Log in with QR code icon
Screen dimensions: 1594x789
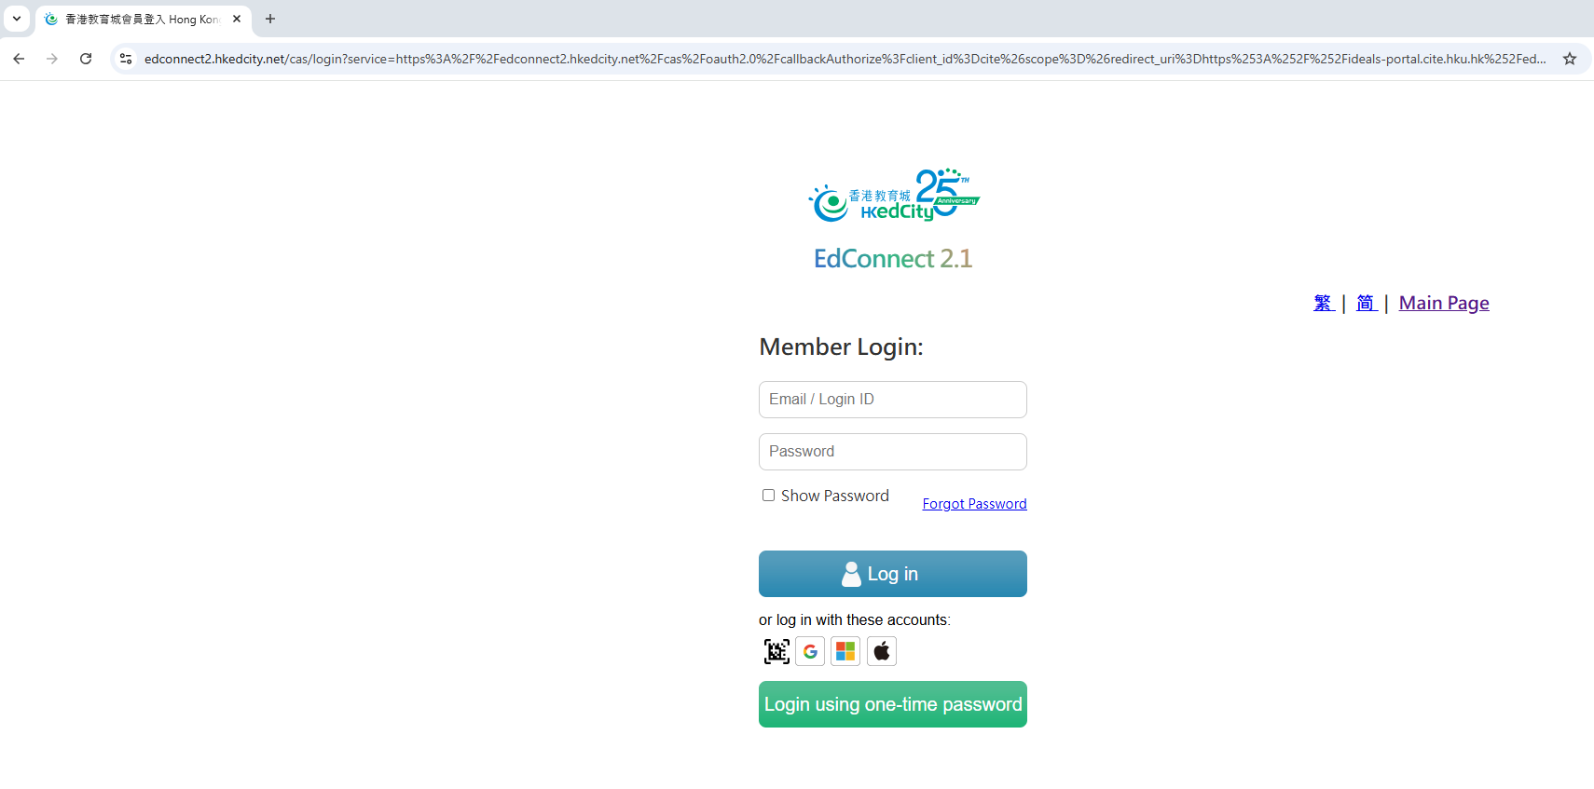pos(776,651)
